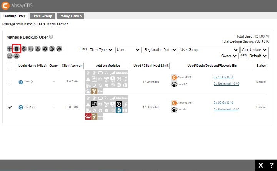Click the Used / Client Host Limit header
This screenshot has height=171, width=277.
point(151,66)
